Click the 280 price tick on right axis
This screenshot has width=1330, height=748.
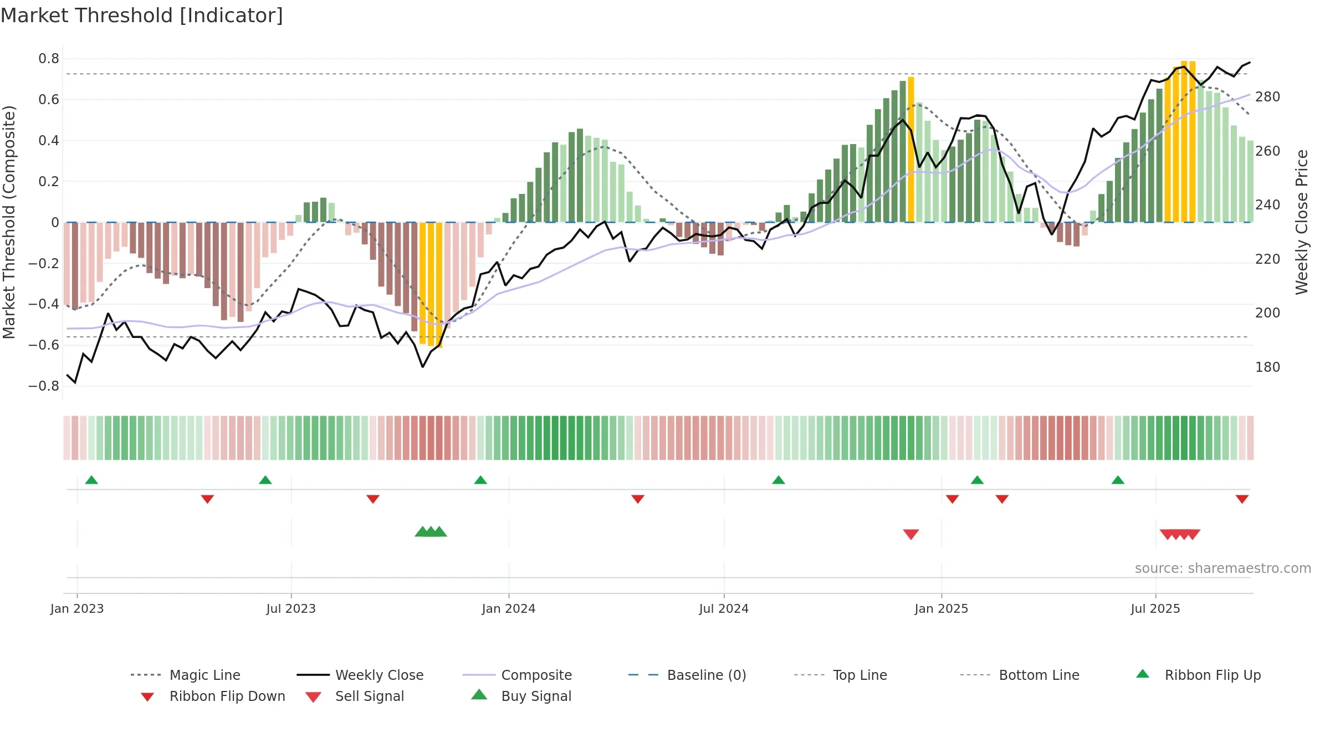pyautogui.click(x=1268, y=97)
